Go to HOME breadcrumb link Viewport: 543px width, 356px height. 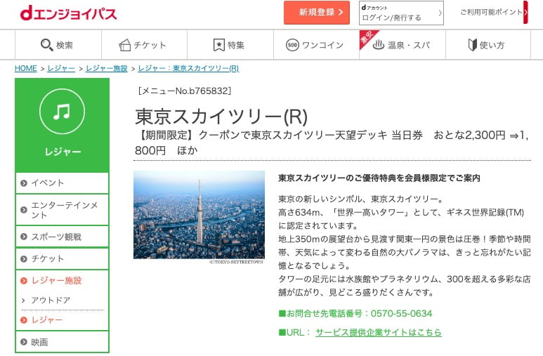click(26, 68)
